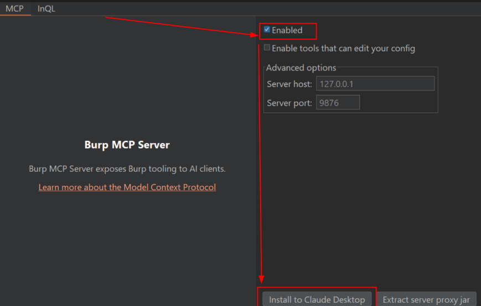Click the 'exposes Burp tooling to AI clients' description
The height and width of the screenshot is (306, 481).
pyautogui.click(x=127, y=169)
